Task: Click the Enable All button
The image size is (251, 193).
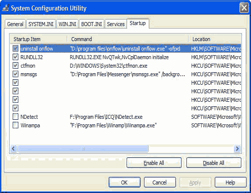Action: pos(154,163)
